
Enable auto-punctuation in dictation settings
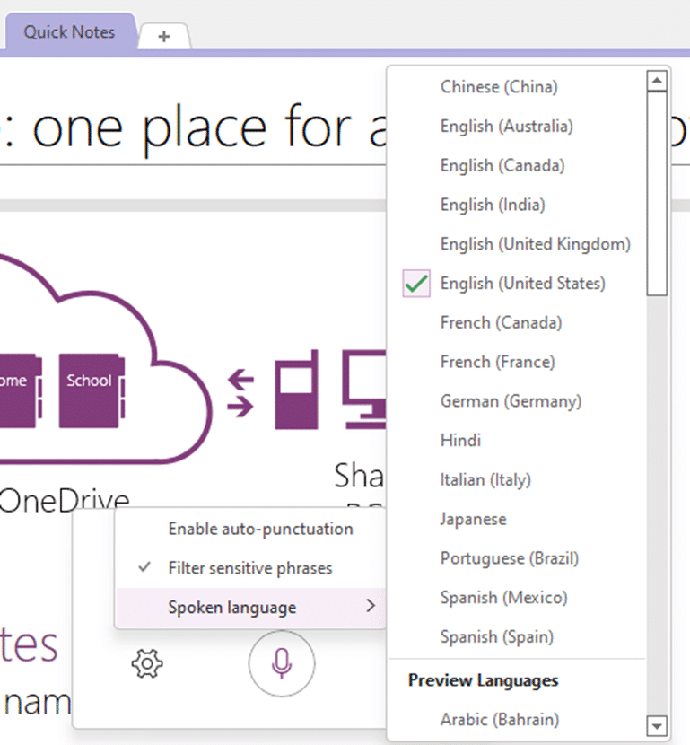pos(260,529)
